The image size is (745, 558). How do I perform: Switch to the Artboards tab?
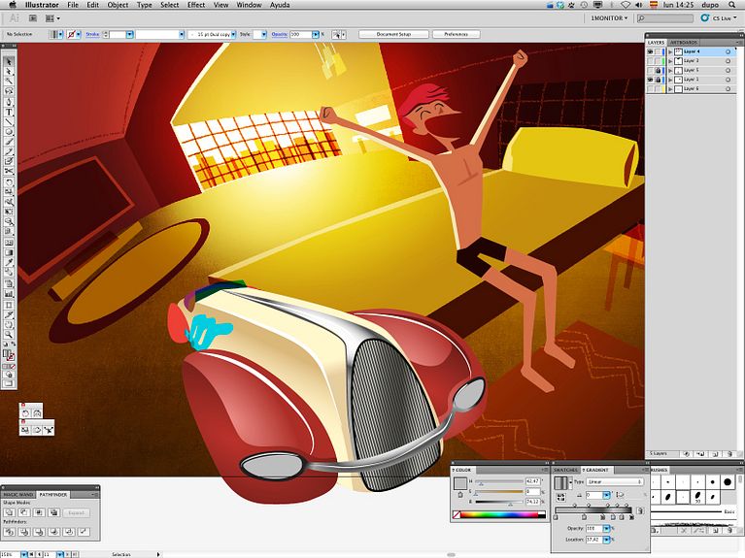[684, 43]
